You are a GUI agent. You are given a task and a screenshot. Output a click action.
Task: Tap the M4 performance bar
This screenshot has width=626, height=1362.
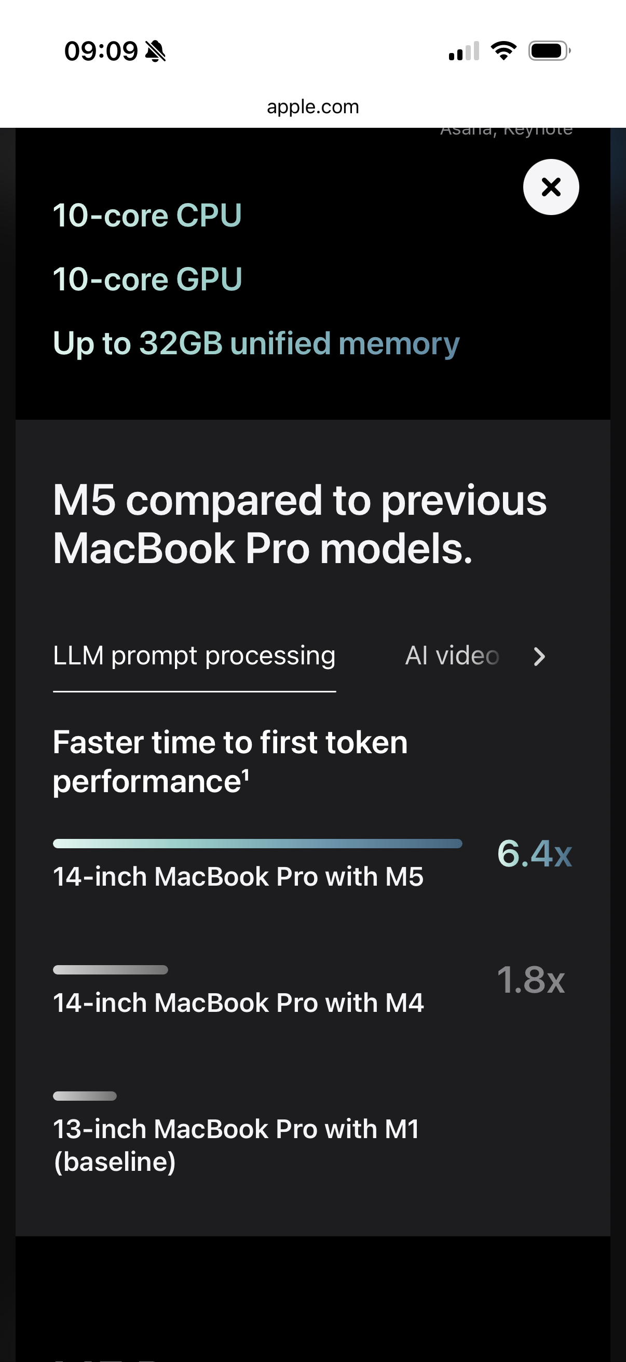[111, 970]
